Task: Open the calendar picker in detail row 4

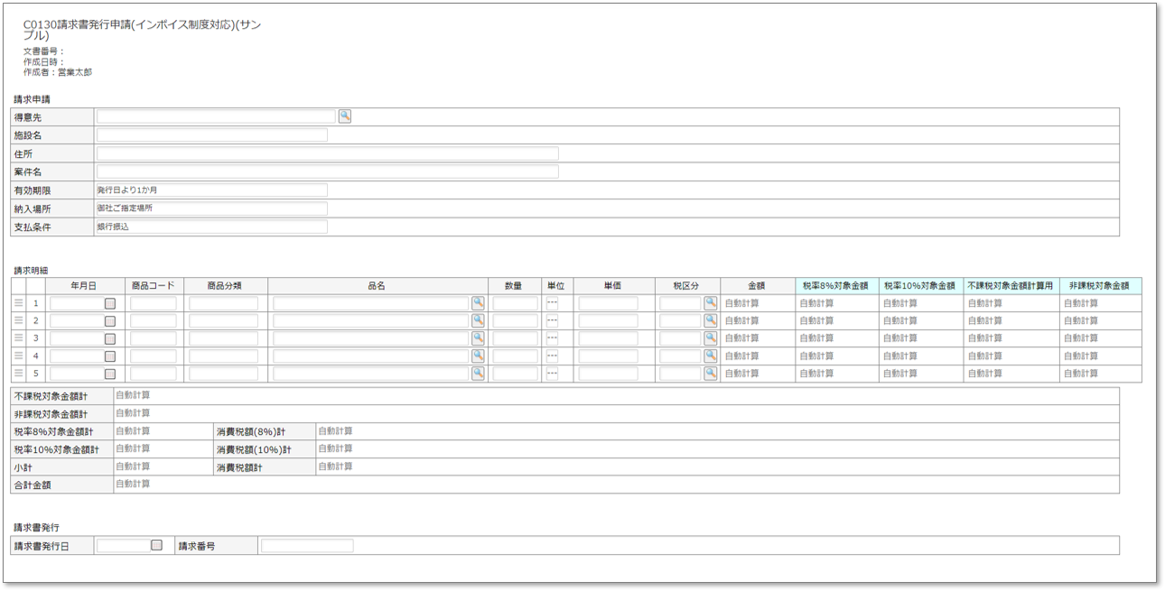Action: tap(110, 356)
